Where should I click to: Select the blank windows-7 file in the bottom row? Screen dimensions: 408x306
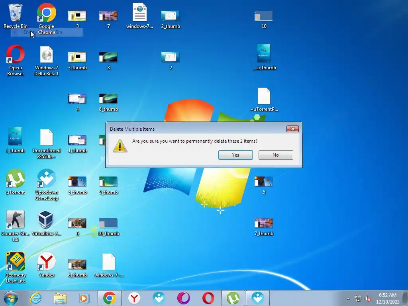point(109,265)
